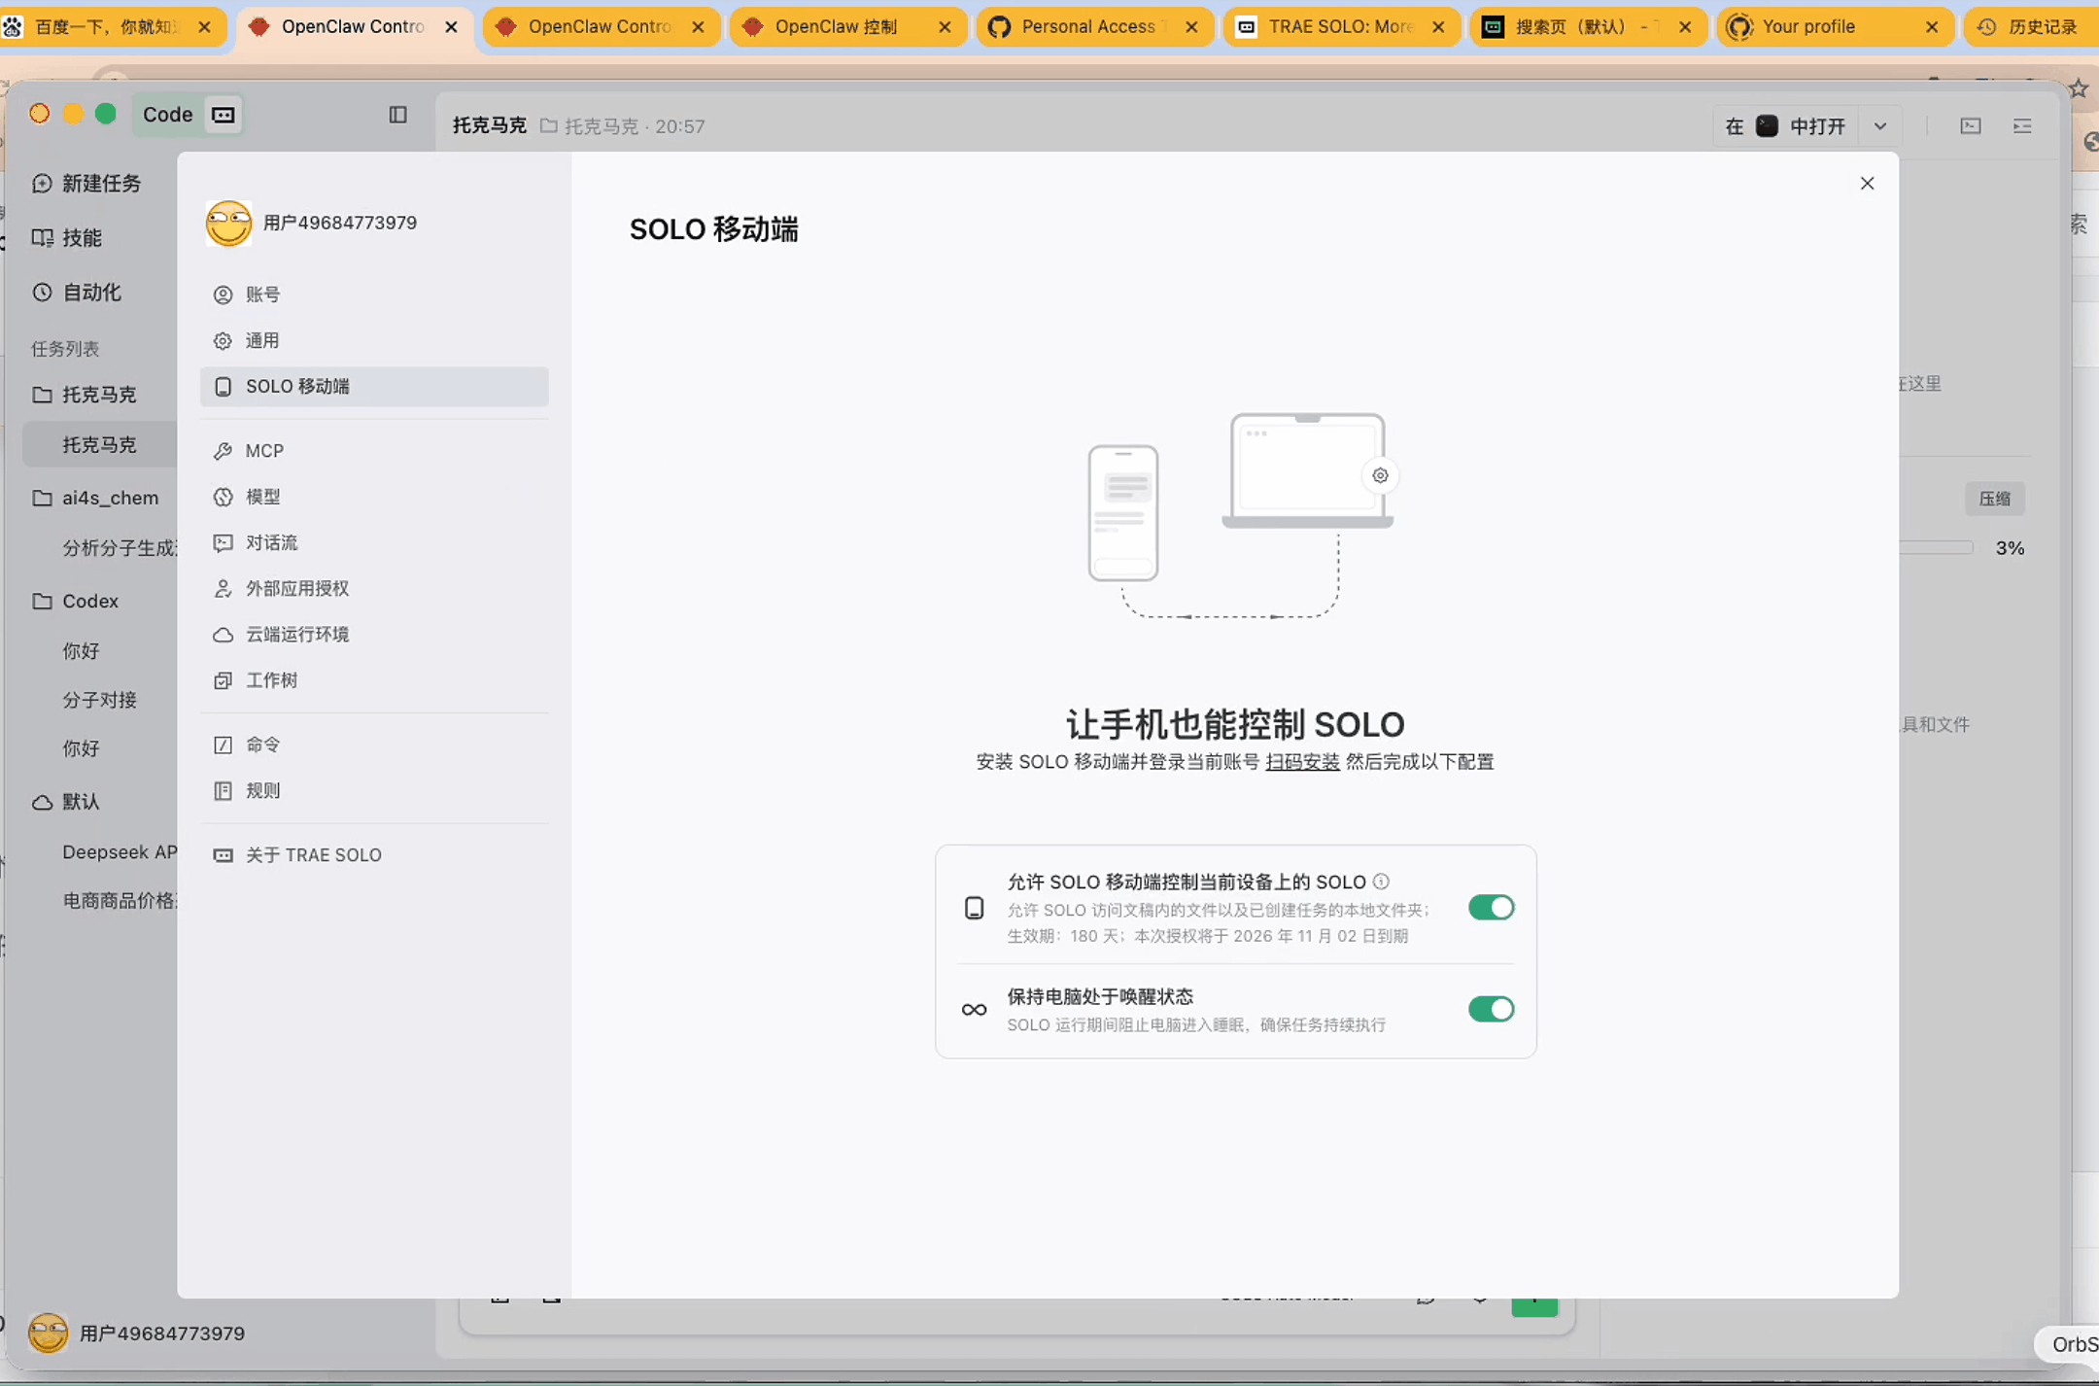Switch to the Your profile browser tab

1834,27
